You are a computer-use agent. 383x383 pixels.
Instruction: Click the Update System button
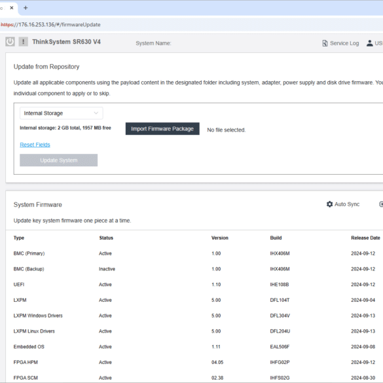pyautogui.click(x=59, y=160)
